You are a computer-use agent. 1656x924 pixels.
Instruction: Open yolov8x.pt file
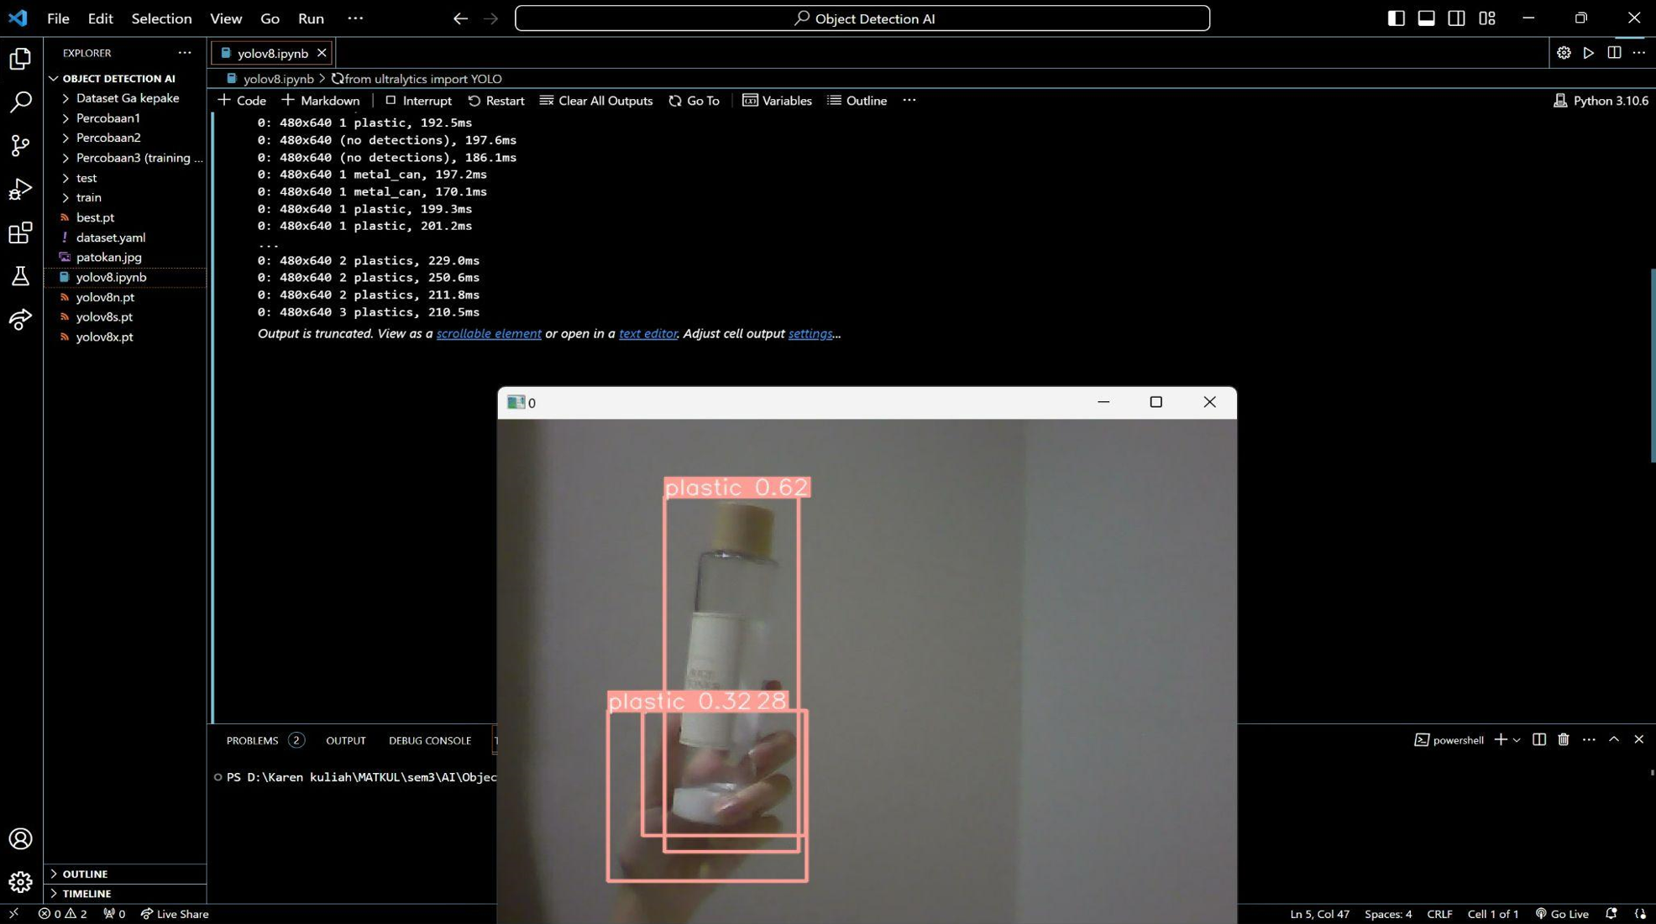pos(125,337)
